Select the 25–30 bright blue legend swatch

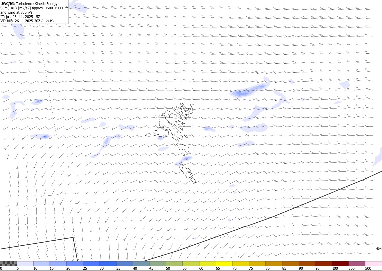91,264
